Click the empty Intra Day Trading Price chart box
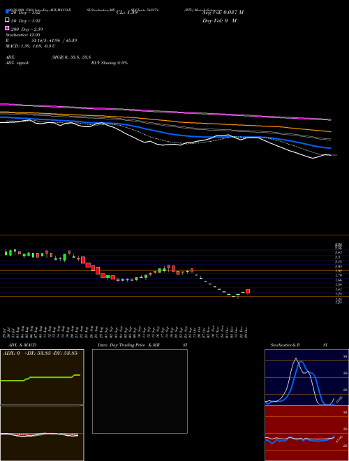Viewport: 349px width, 461px height. [140, 391]
